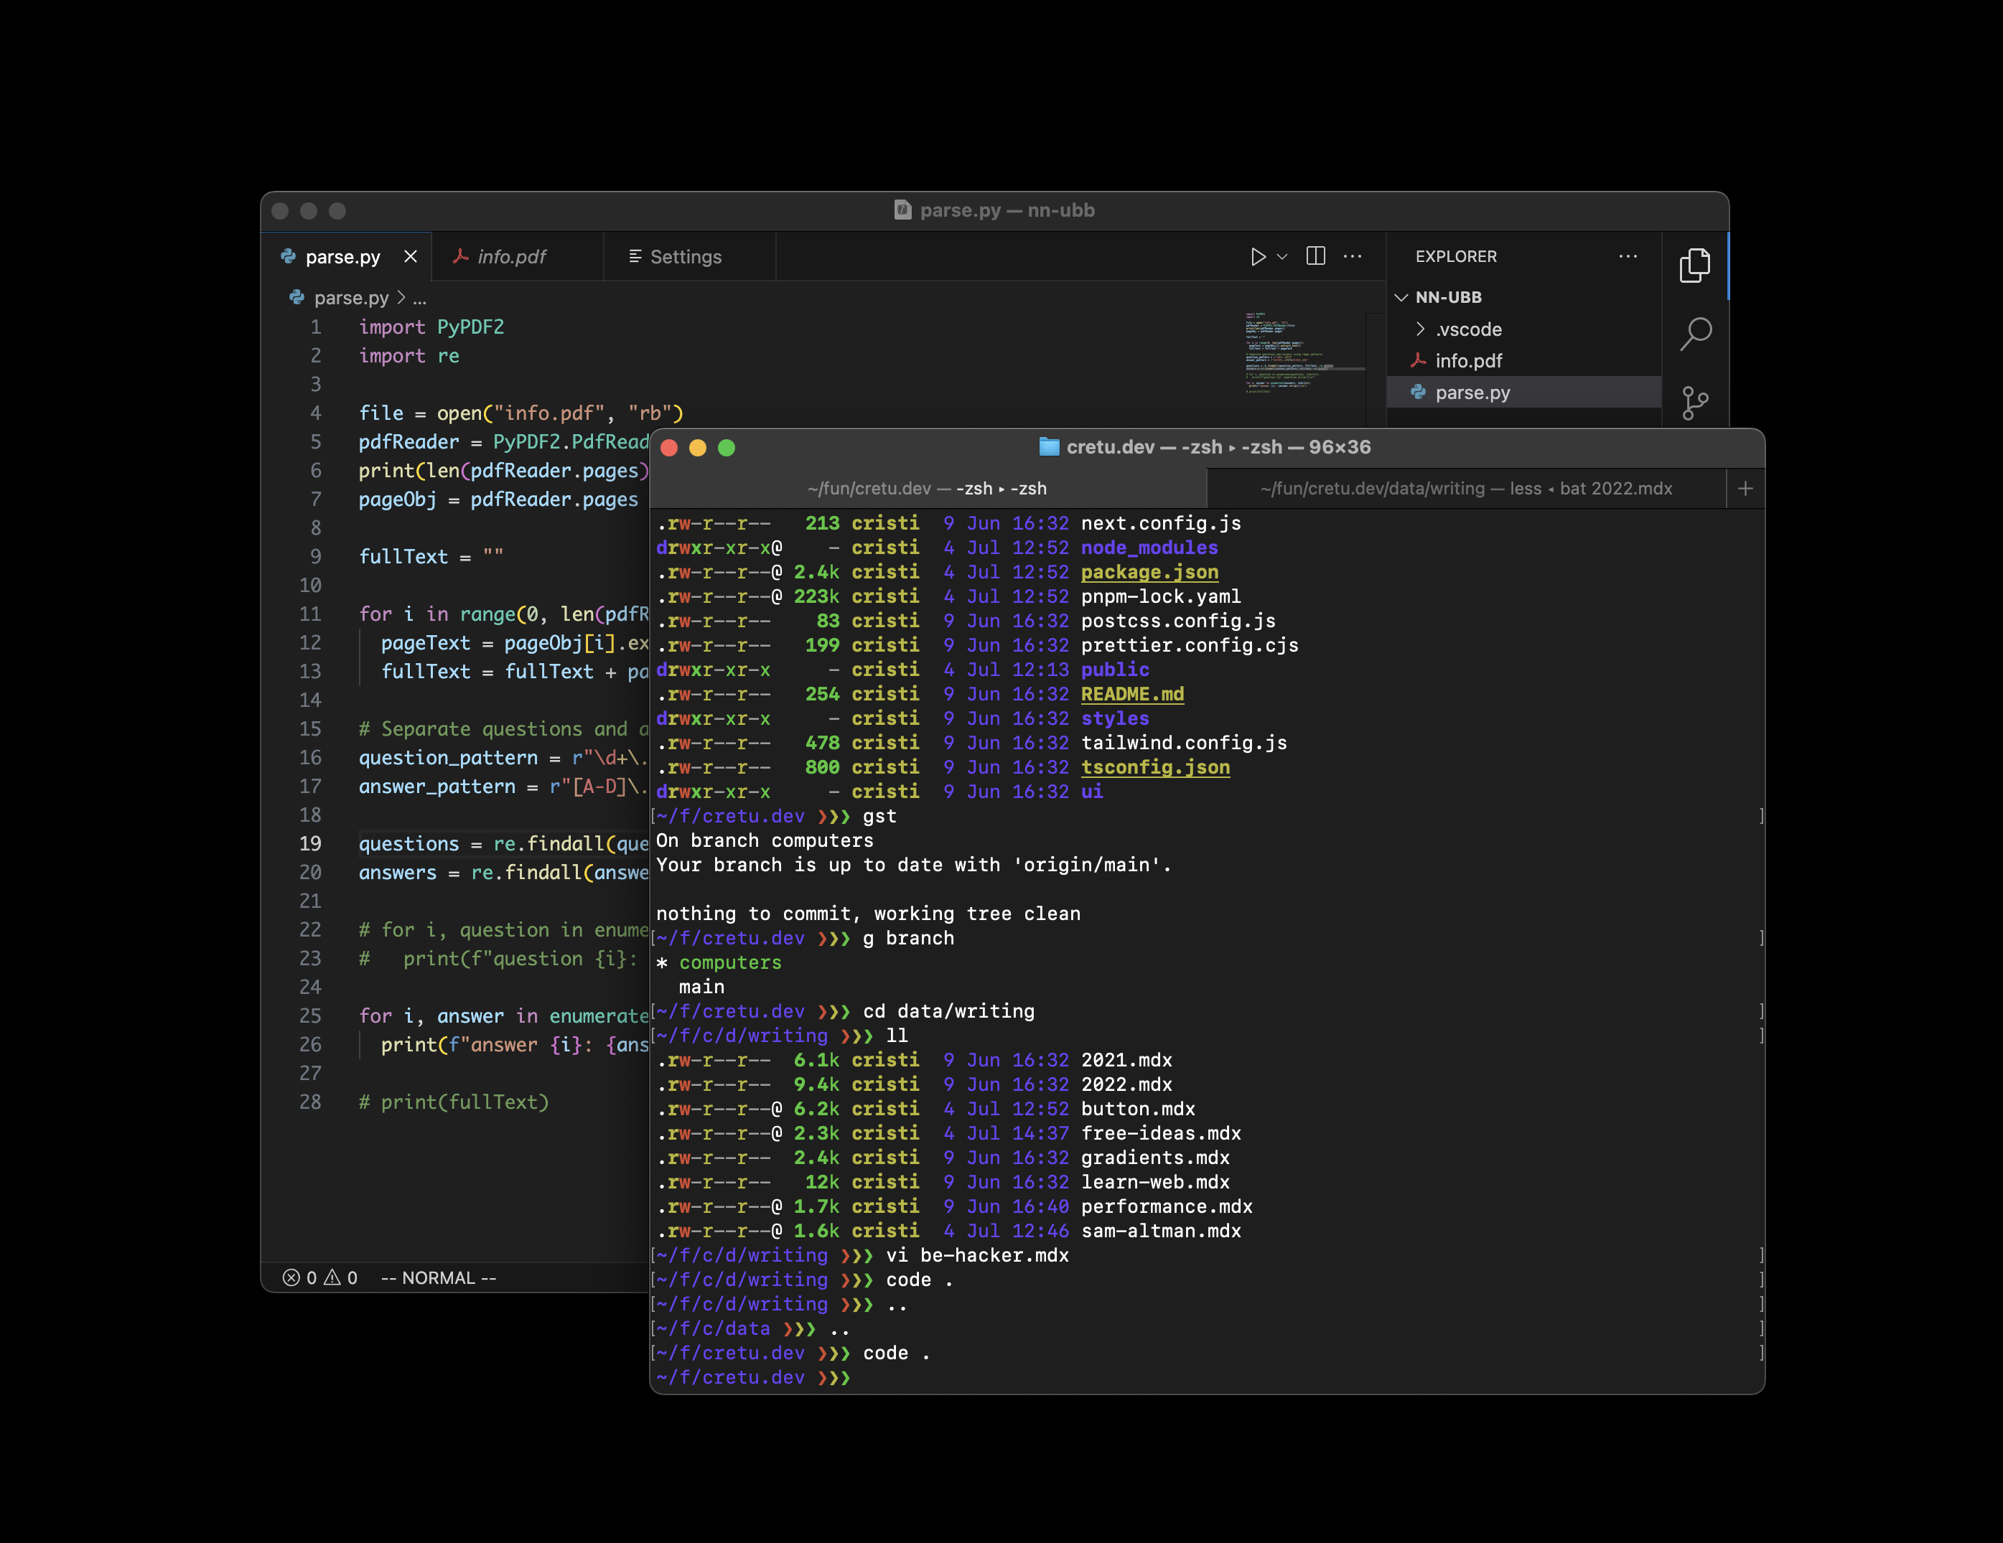Open Source Control view icon

click(1694, 403)
